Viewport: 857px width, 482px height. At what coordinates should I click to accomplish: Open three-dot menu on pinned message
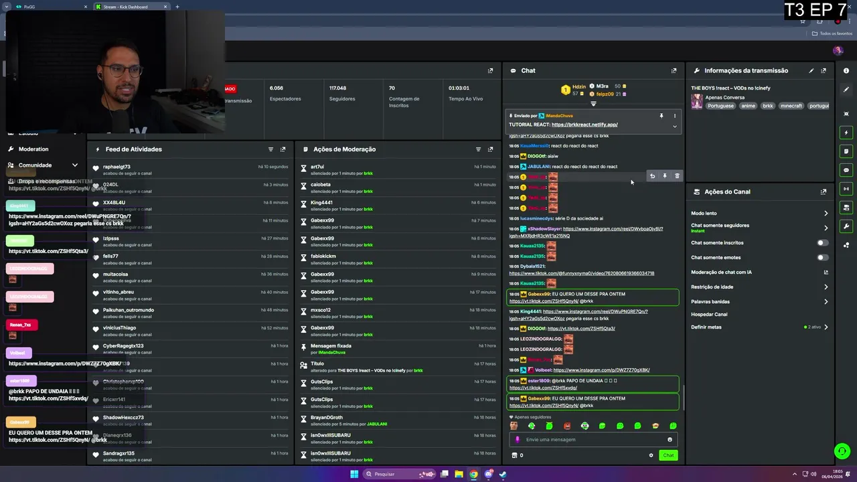tap(674, 116)
